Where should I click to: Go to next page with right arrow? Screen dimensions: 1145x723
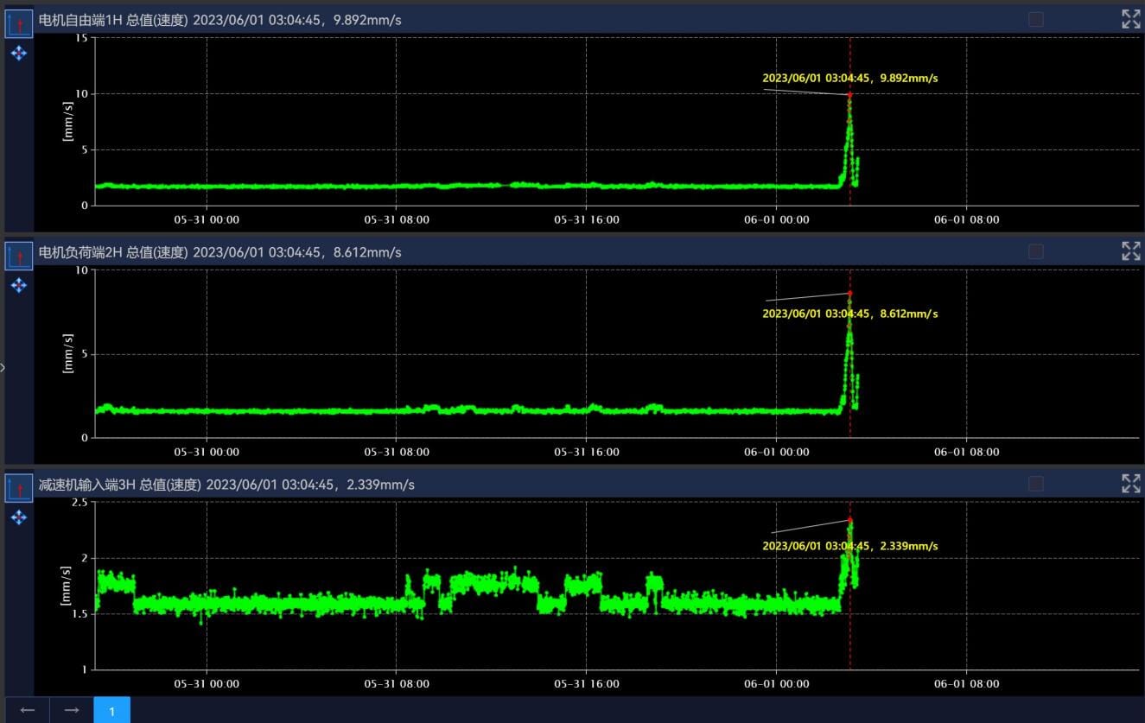72,710
